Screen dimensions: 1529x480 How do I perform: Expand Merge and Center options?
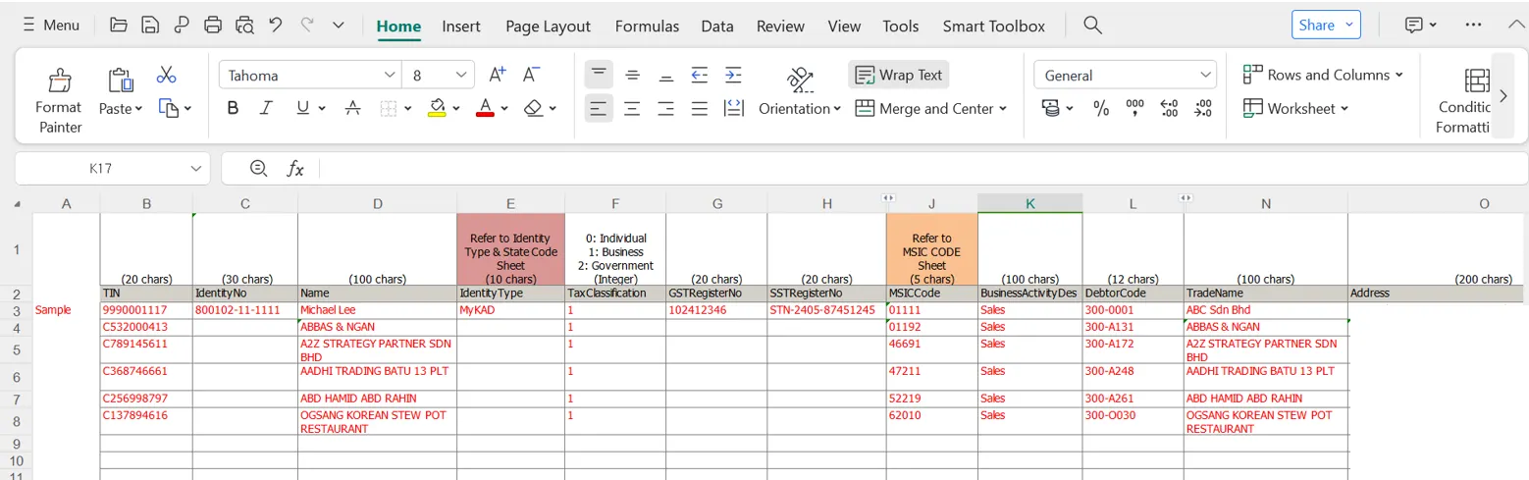(1003, 108)
